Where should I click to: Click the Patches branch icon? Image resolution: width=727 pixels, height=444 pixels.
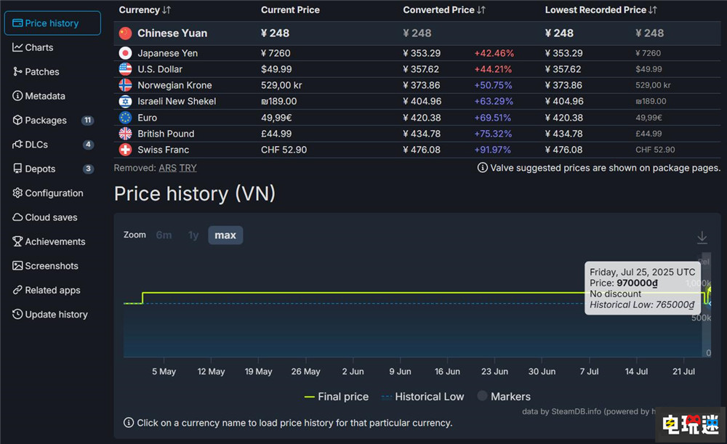17,71
